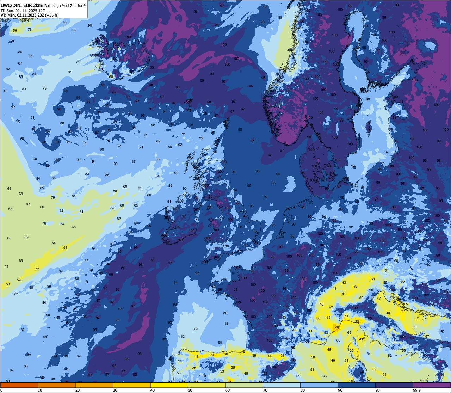This screenshot has height=393, width=451.
Task: Click the 'UWC/DINI EUR 2km' title text
Action: tap(21, 5)
